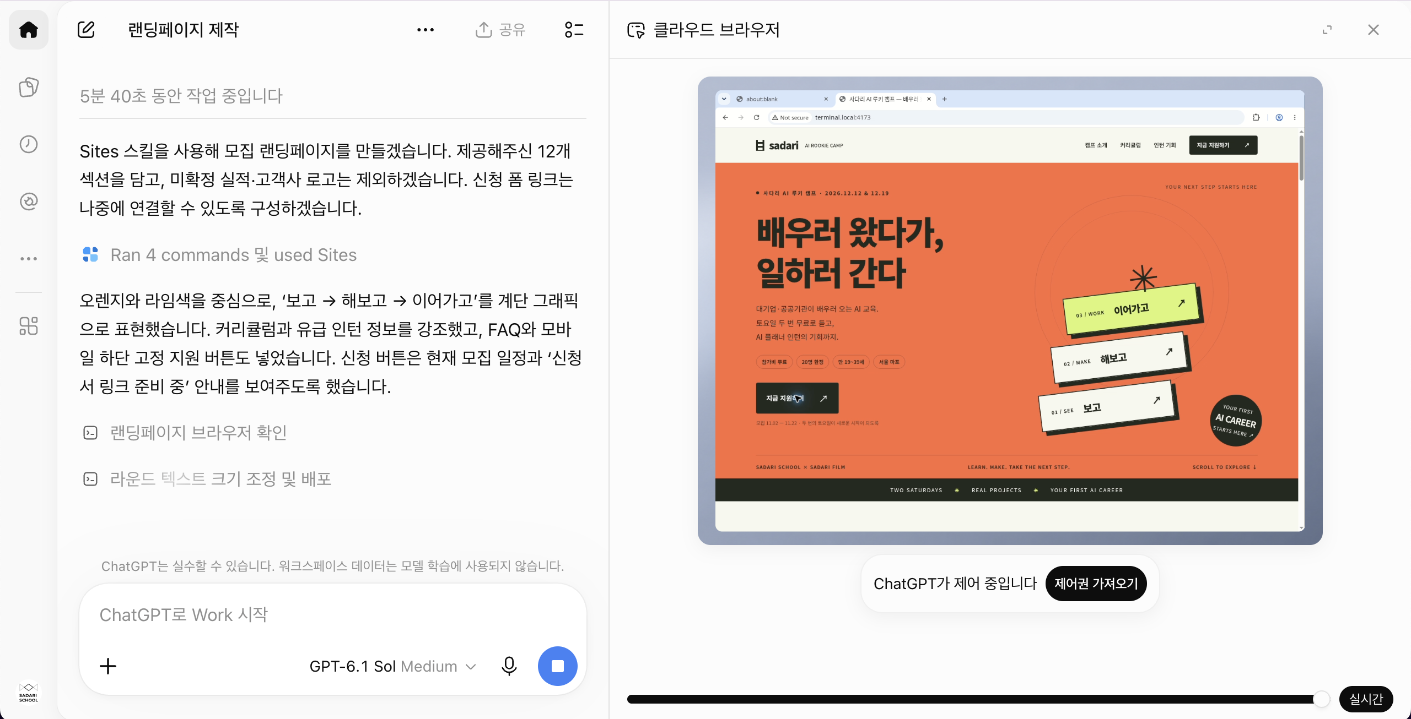Click the 해보고 step card

tap(1119, 358)
